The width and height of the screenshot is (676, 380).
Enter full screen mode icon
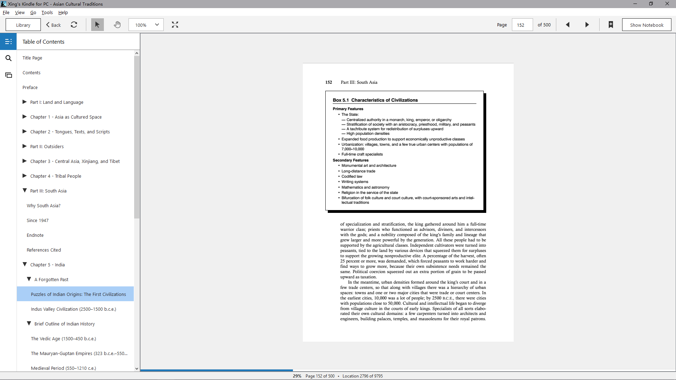175,25
